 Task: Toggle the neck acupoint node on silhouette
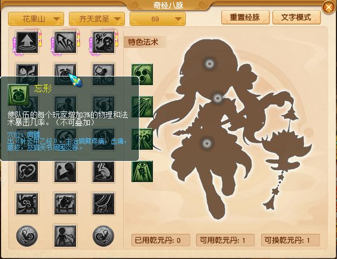(217, 98)
